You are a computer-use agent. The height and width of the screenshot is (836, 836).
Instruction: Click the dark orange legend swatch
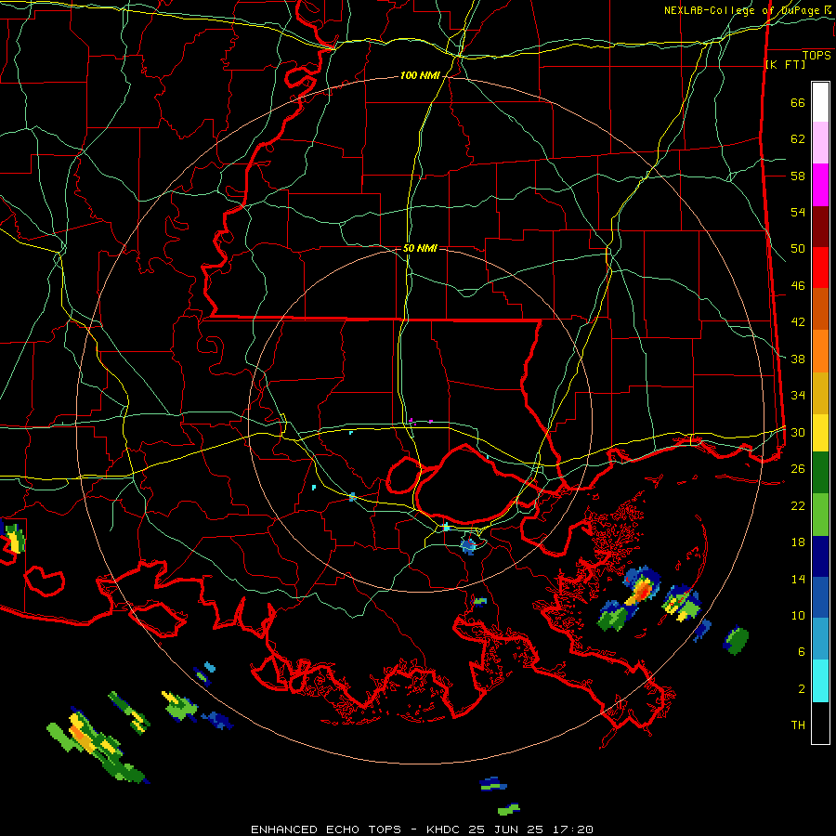tap(820, 309)
